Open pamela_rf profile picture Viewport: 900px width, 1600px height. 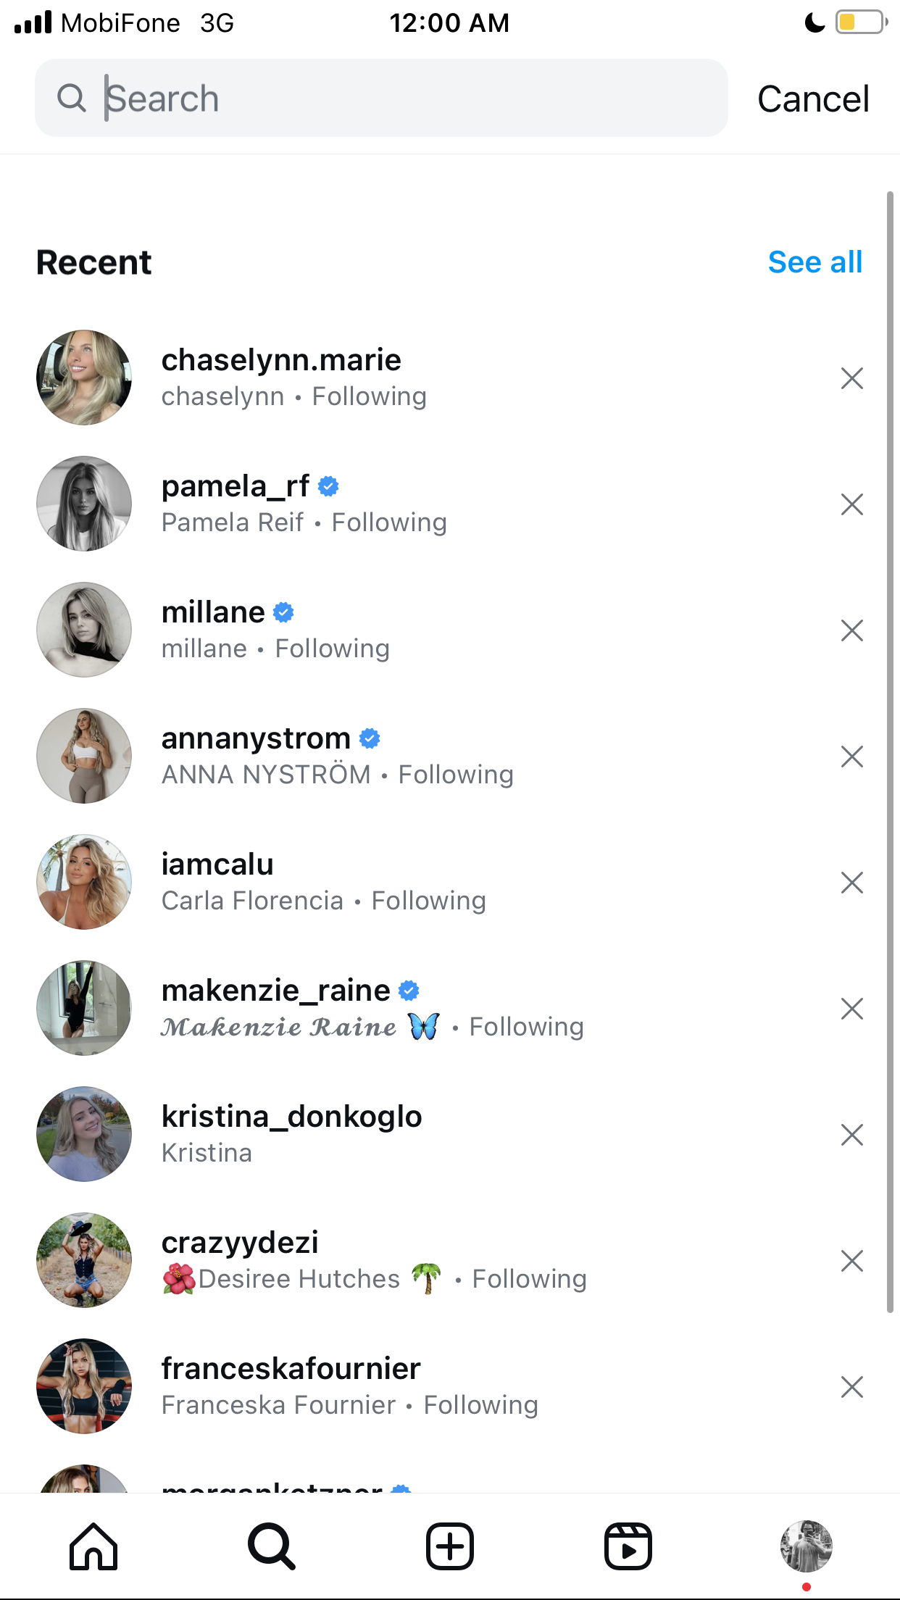tap(84, 504)
